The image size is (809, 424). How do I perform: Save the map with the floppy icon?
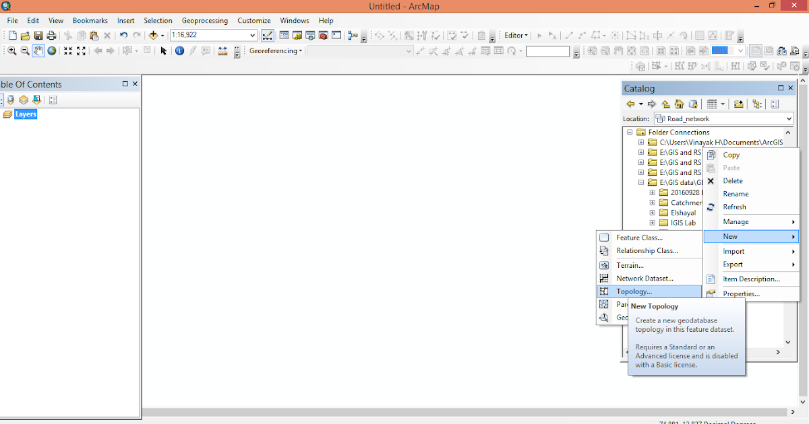pos(38,35)
